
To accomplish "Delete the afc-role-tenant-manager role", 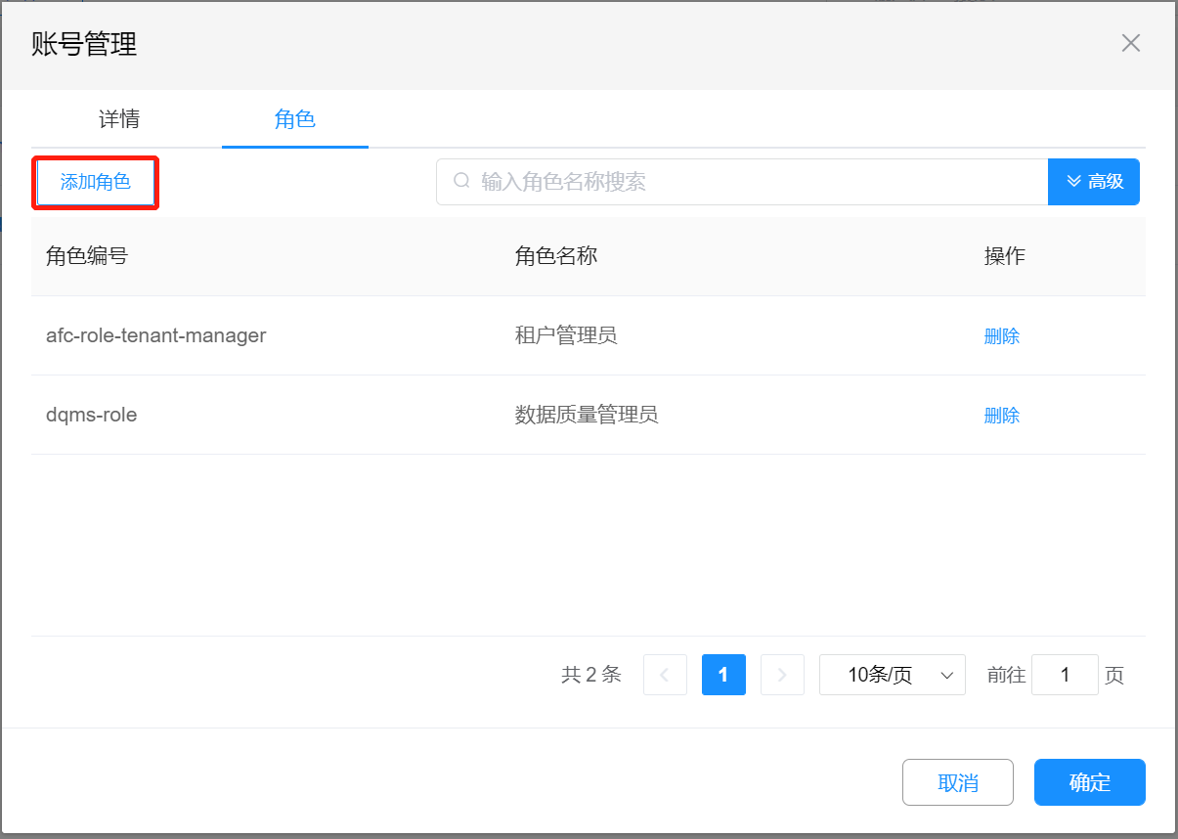I will pyautogui.click(x=1001, y=336).
